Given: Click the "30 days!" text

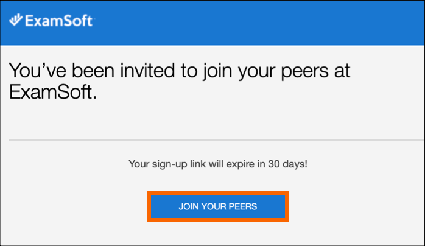Looking at the screenshot, I should click(287, 164).
